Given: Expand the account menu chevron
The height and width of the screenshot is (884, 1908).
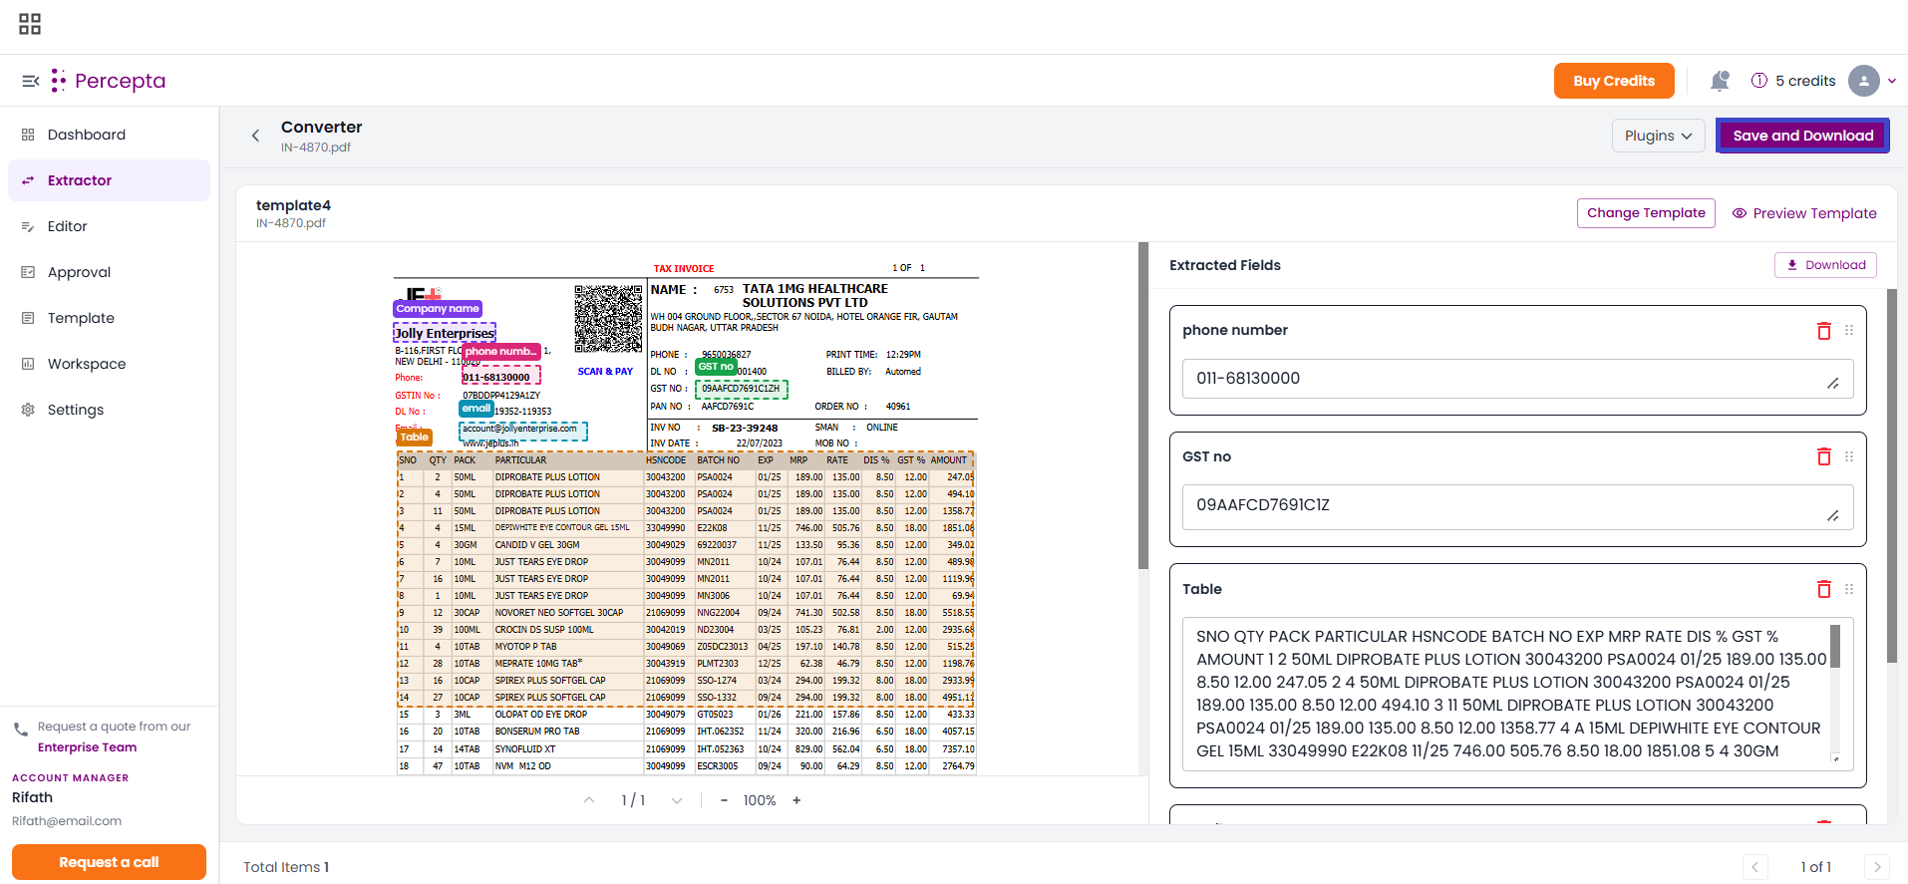Looking at the screenshot, I should (x=1892, y=81).
